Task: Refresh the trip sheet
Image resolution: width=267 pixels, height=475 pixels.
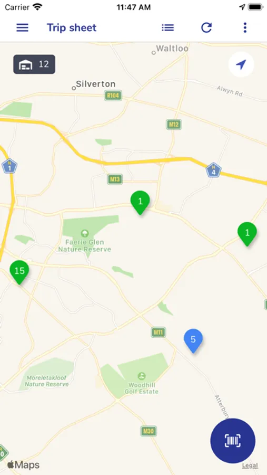Action: [206, 27]
